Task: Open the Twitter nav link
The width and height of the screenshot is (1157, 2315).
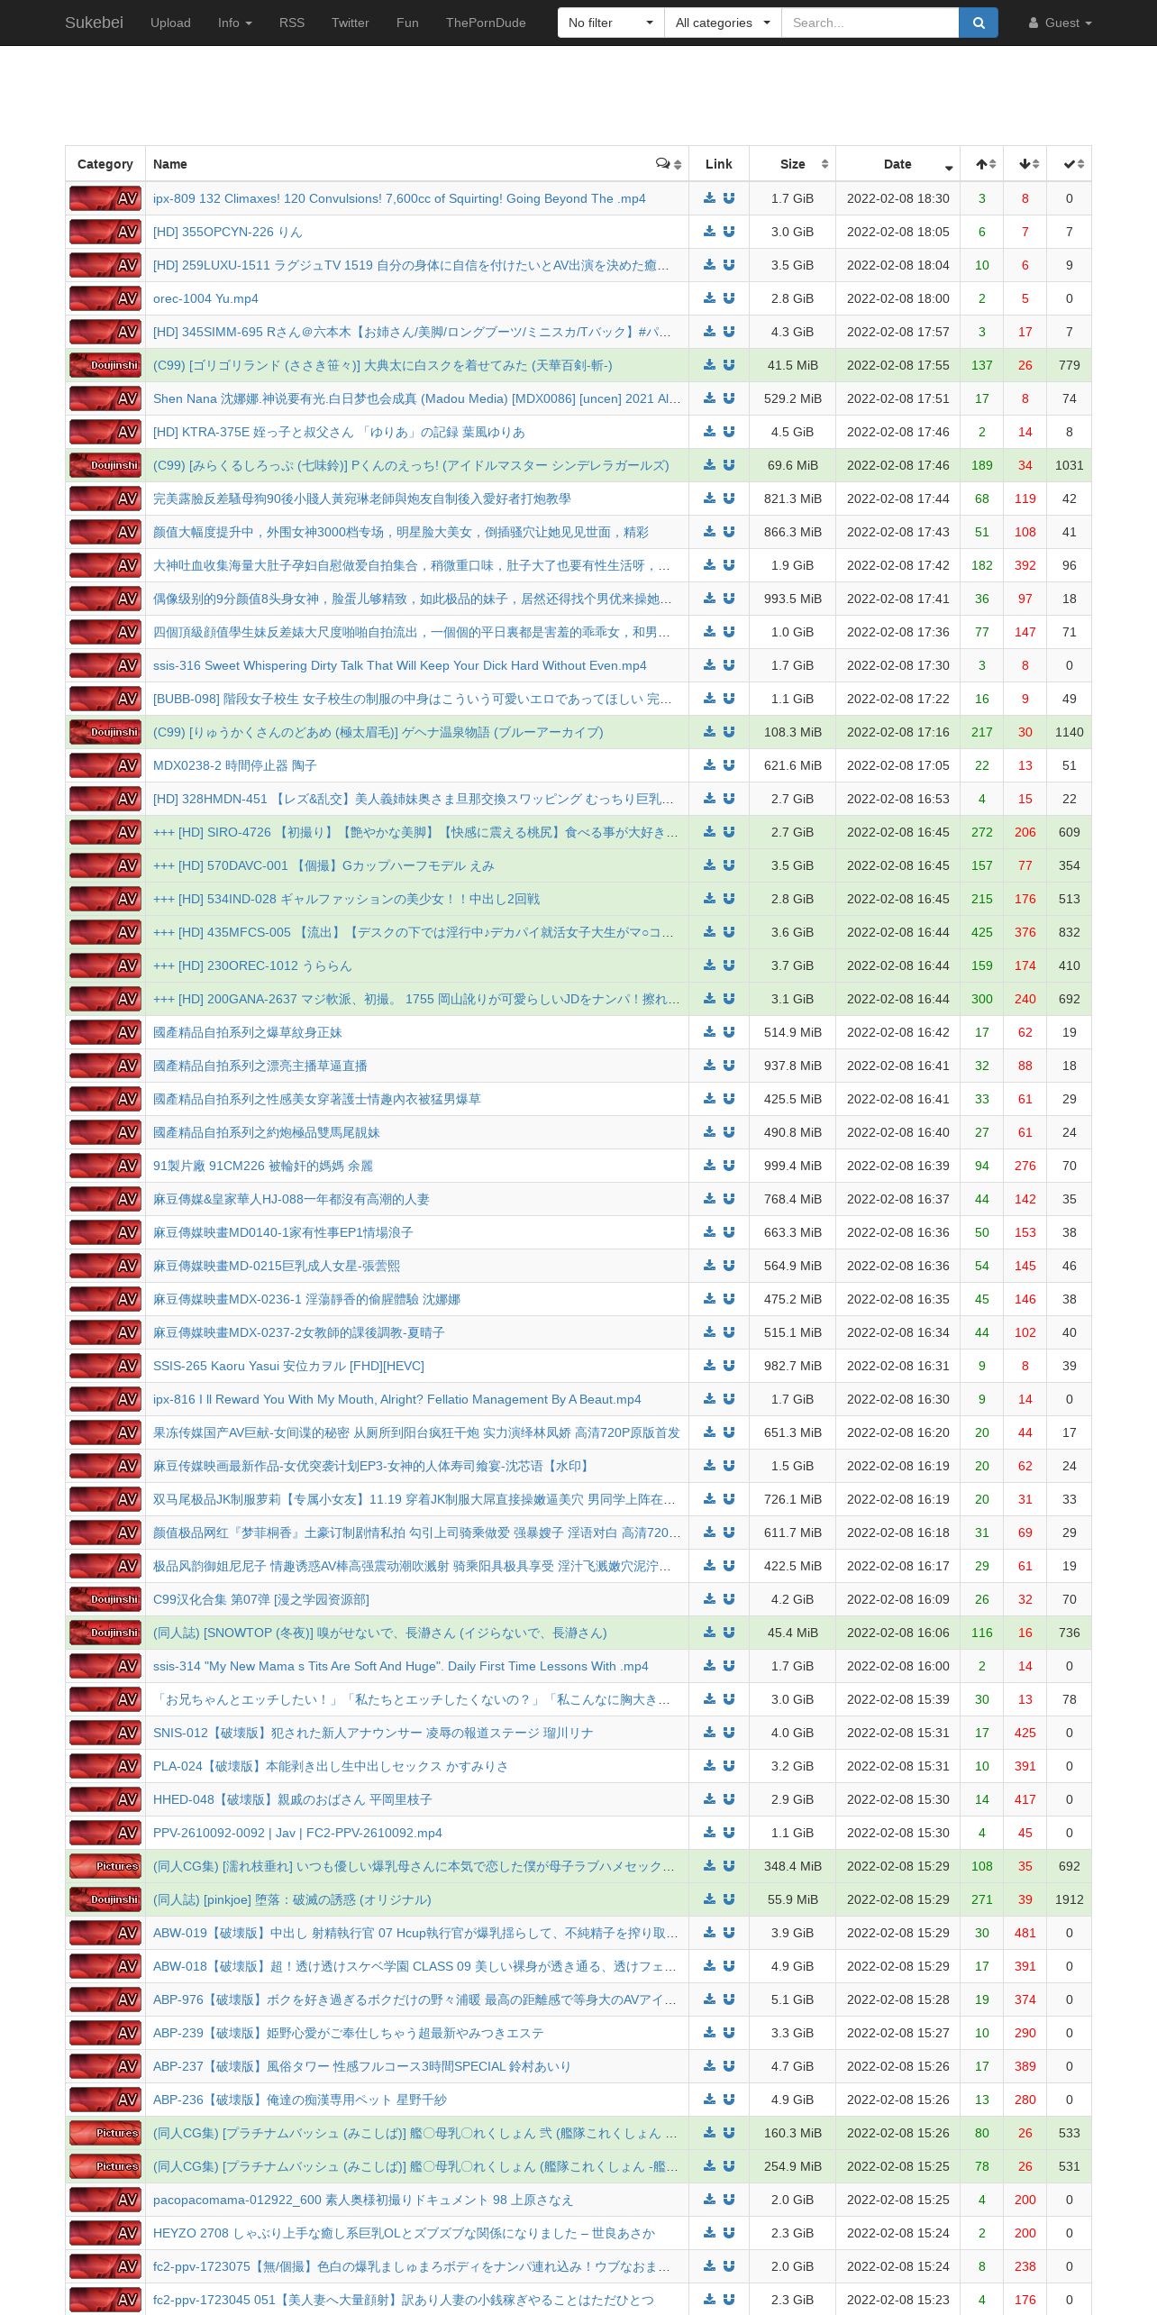Action: (x=351, y=23)
